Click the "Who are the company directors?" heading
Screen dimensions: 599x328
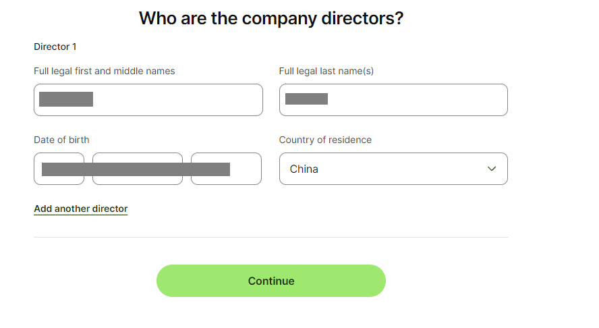coord(271,18)
